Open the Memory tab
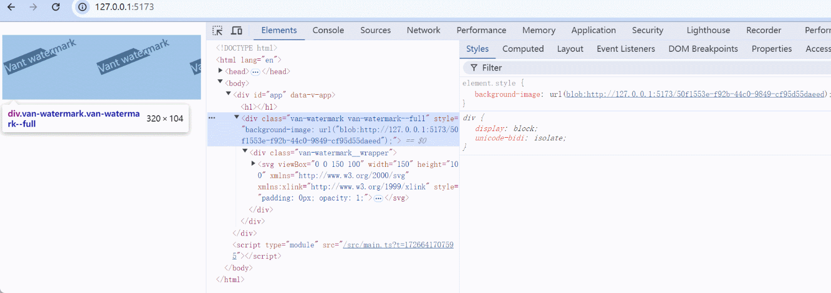Image resolution: width=831 pixels, height=293 pixels. coord(539,30)
